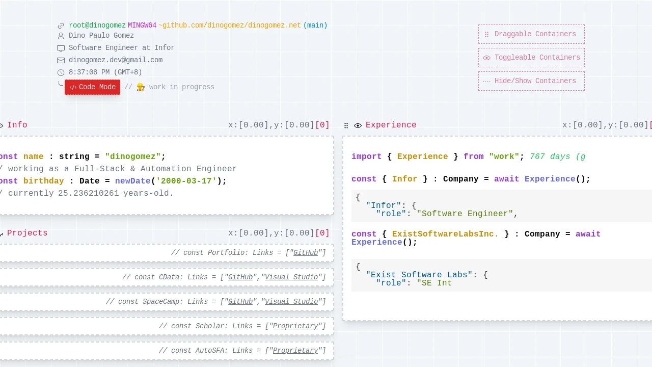The image size is (652, 367).
Task: Click the Projects panel x,y coordinates readout
Action: (x=279, y=233)
